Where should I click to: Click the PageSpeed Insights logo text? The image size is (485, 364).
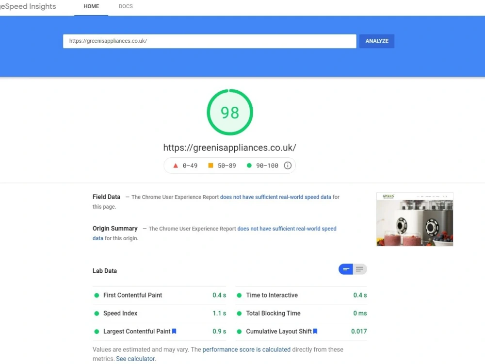tap(28, 6)
